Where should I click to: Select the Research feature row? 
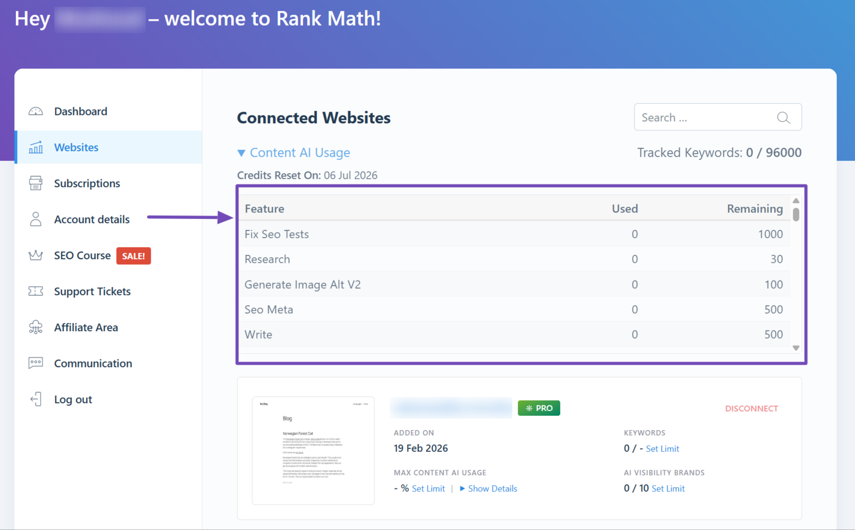tap(514, 259)
